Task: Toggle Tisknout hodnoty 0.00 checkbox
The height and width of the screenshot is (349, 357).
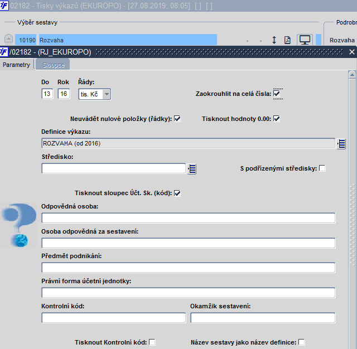Action: 277,119
